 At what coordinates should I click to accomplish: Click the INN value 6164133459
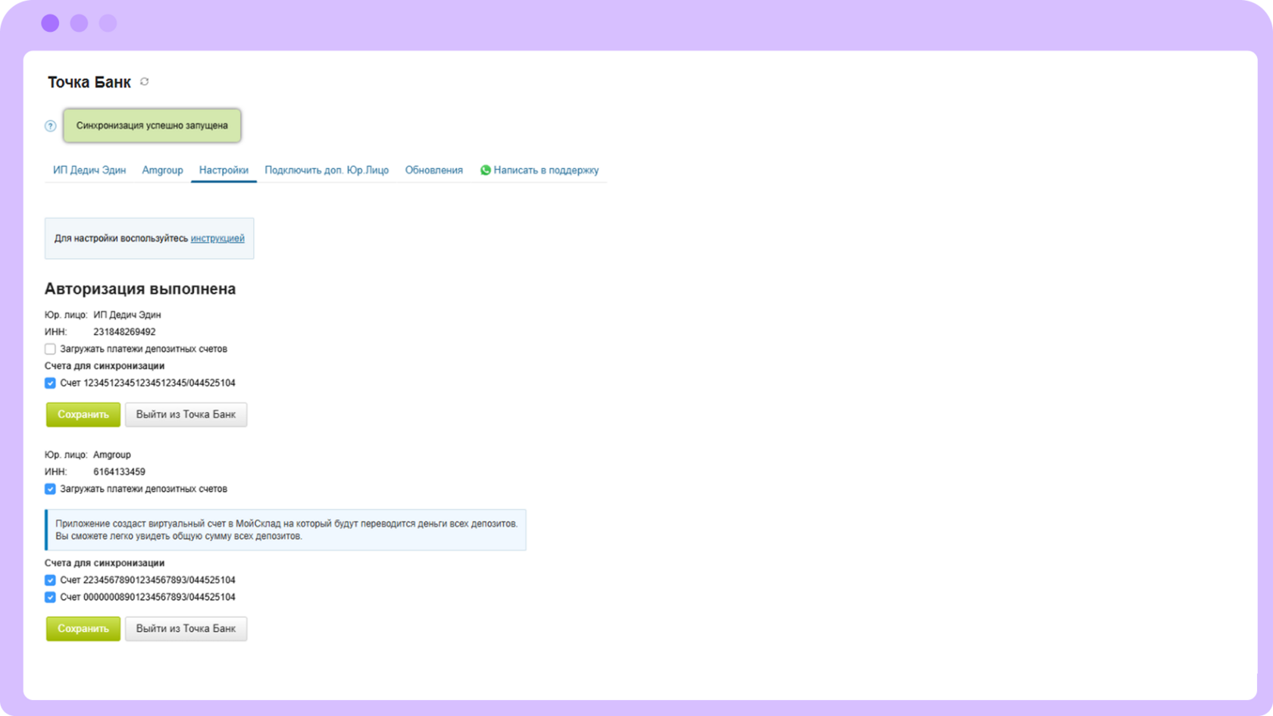119,472
